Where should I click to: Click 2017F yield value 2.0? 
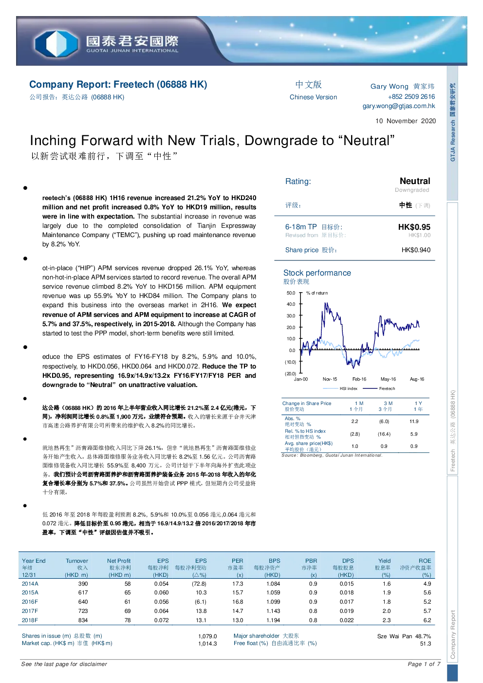(387, 611)
